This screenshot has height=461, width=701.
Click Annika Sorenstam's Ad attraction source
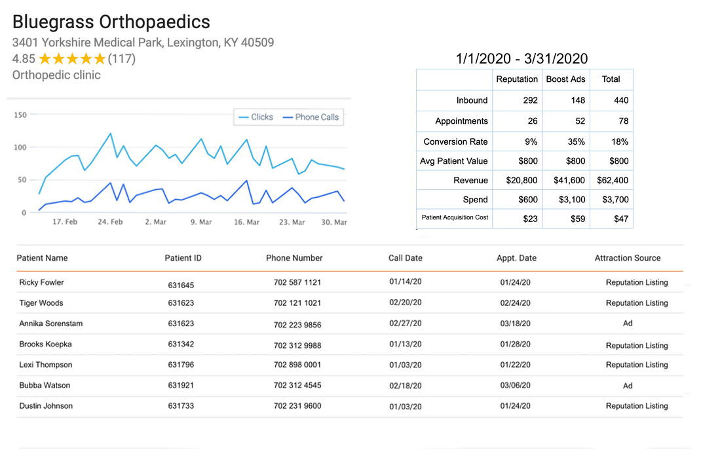628,323
